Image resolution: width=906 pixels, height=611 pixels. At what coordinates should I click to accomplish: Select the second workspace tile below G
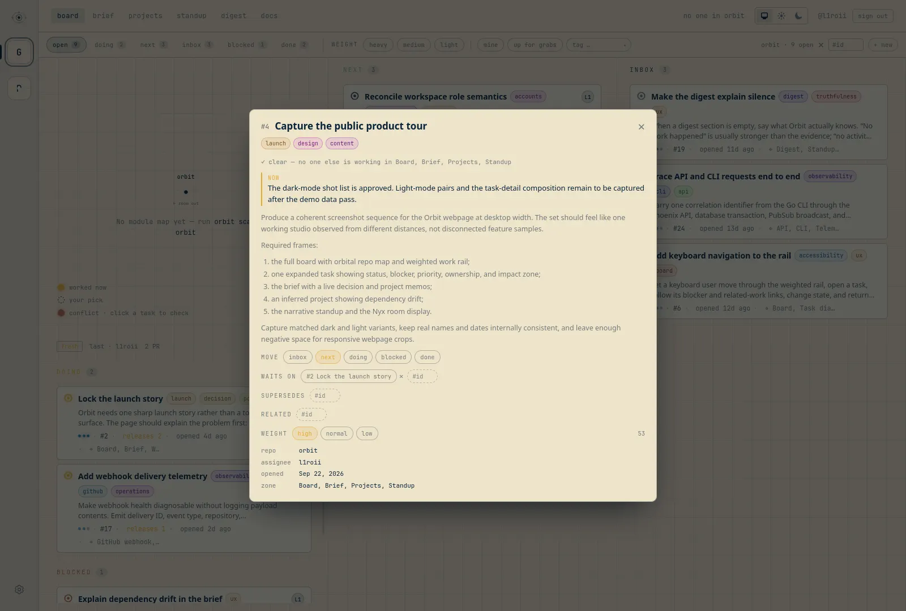pyautogui.click(x=19, y=88)
